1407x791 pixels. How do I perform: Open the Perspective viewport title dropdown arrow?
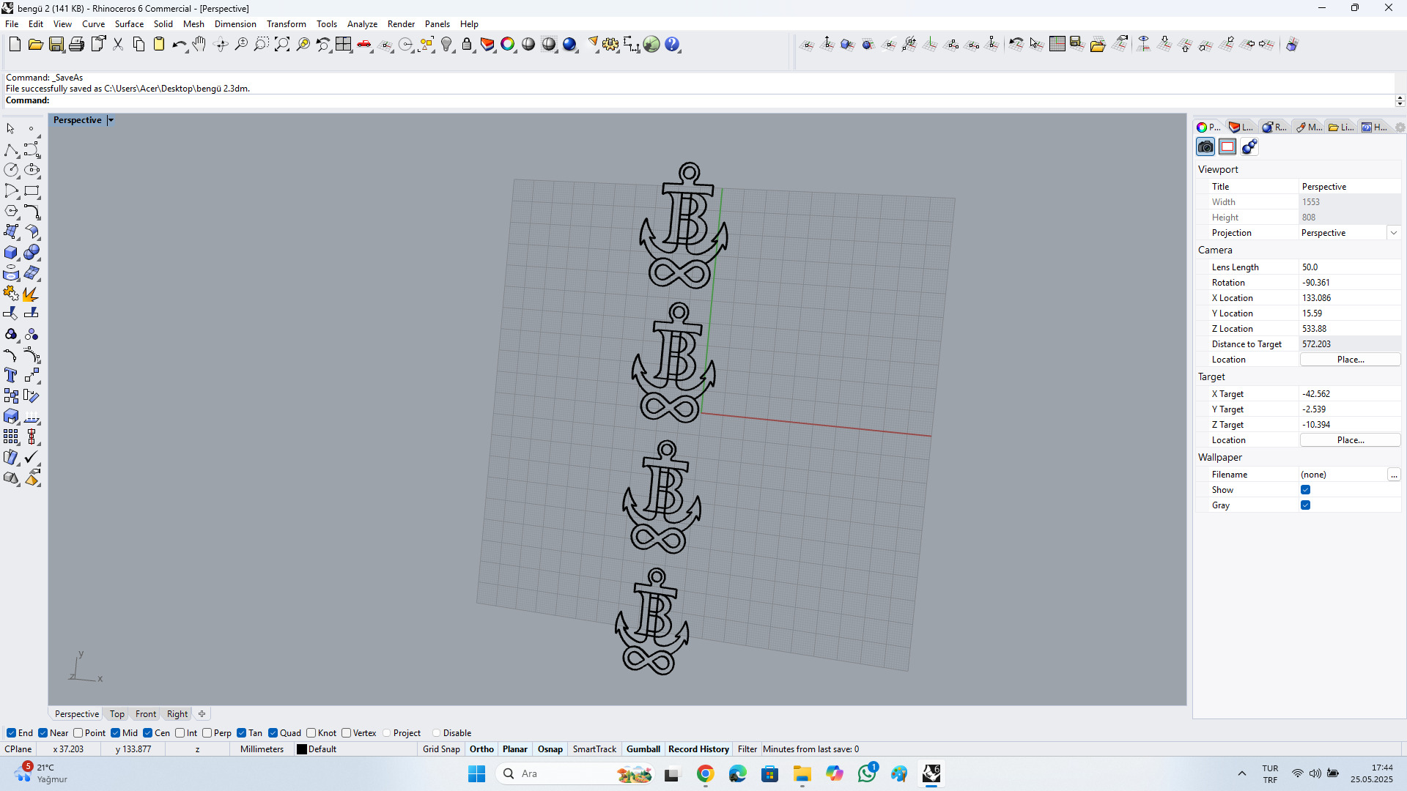point(111,120)
